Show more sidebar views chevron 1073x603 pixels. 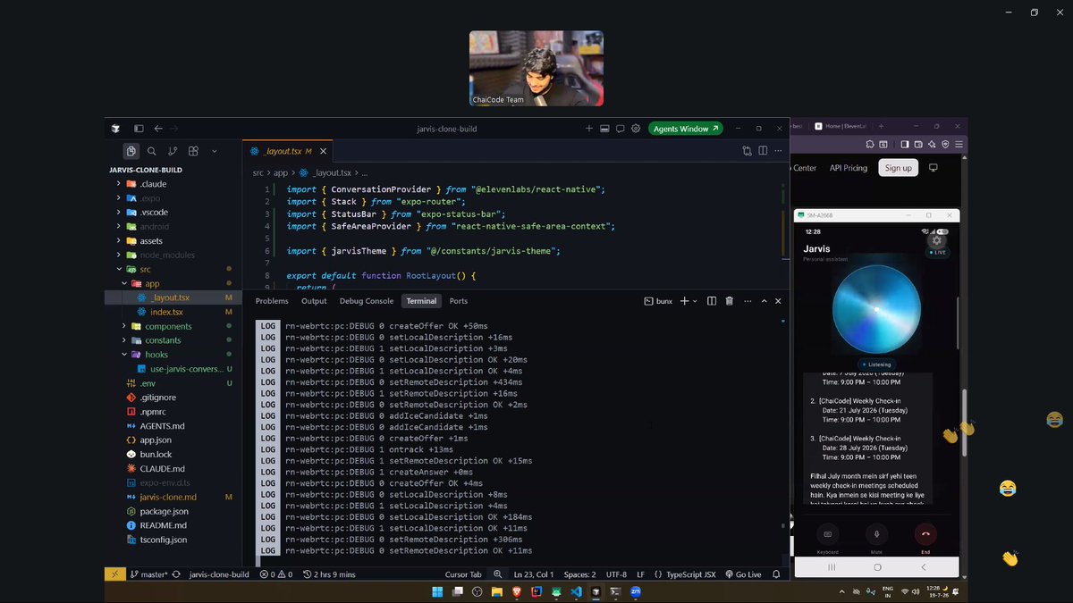coord(215,152)
